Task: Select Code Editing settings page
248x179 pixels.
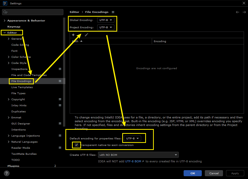Action: click(20, 45)
